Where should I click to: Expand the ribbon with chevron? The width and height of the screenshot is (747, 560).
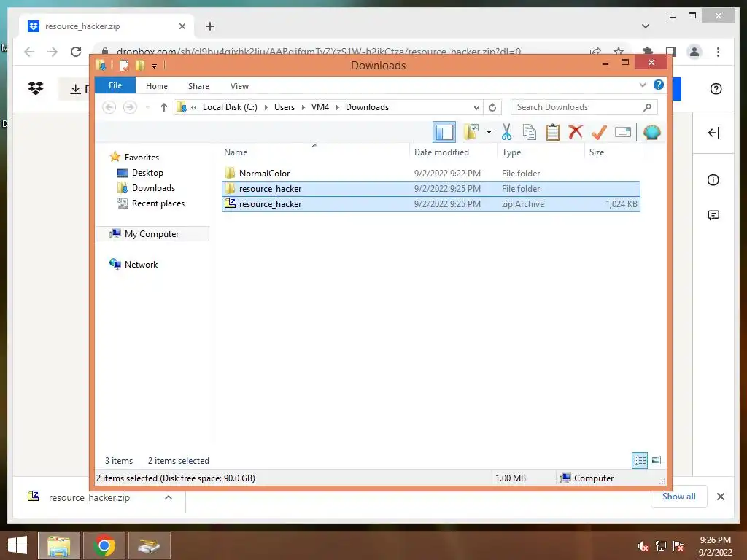(x=642, y=85)
